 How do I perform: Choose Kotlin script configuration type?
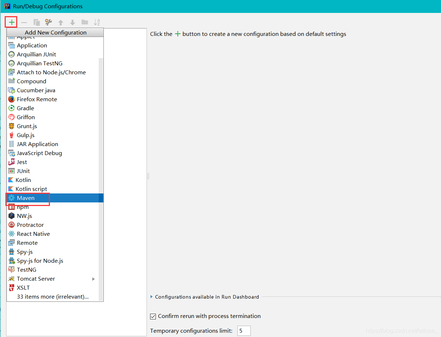click(x=55, y=189)
